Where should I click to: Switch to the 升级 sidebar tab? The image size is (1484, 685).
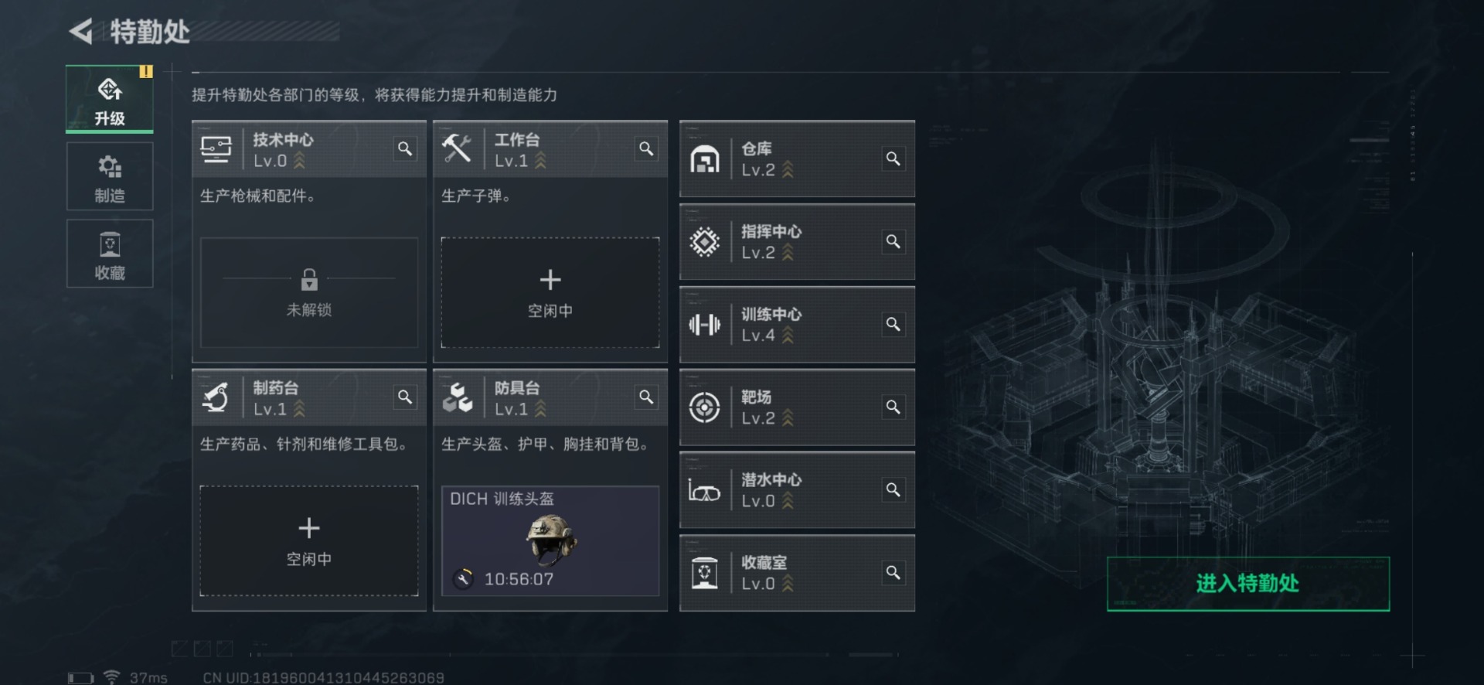pos(110,100)
